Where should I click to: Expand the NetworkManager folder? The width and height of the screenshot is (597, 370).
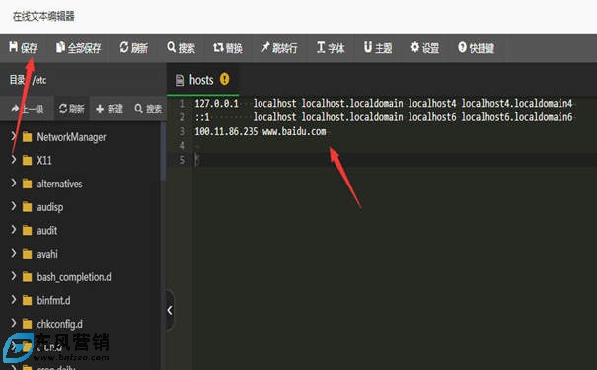[x=14, y=136]
